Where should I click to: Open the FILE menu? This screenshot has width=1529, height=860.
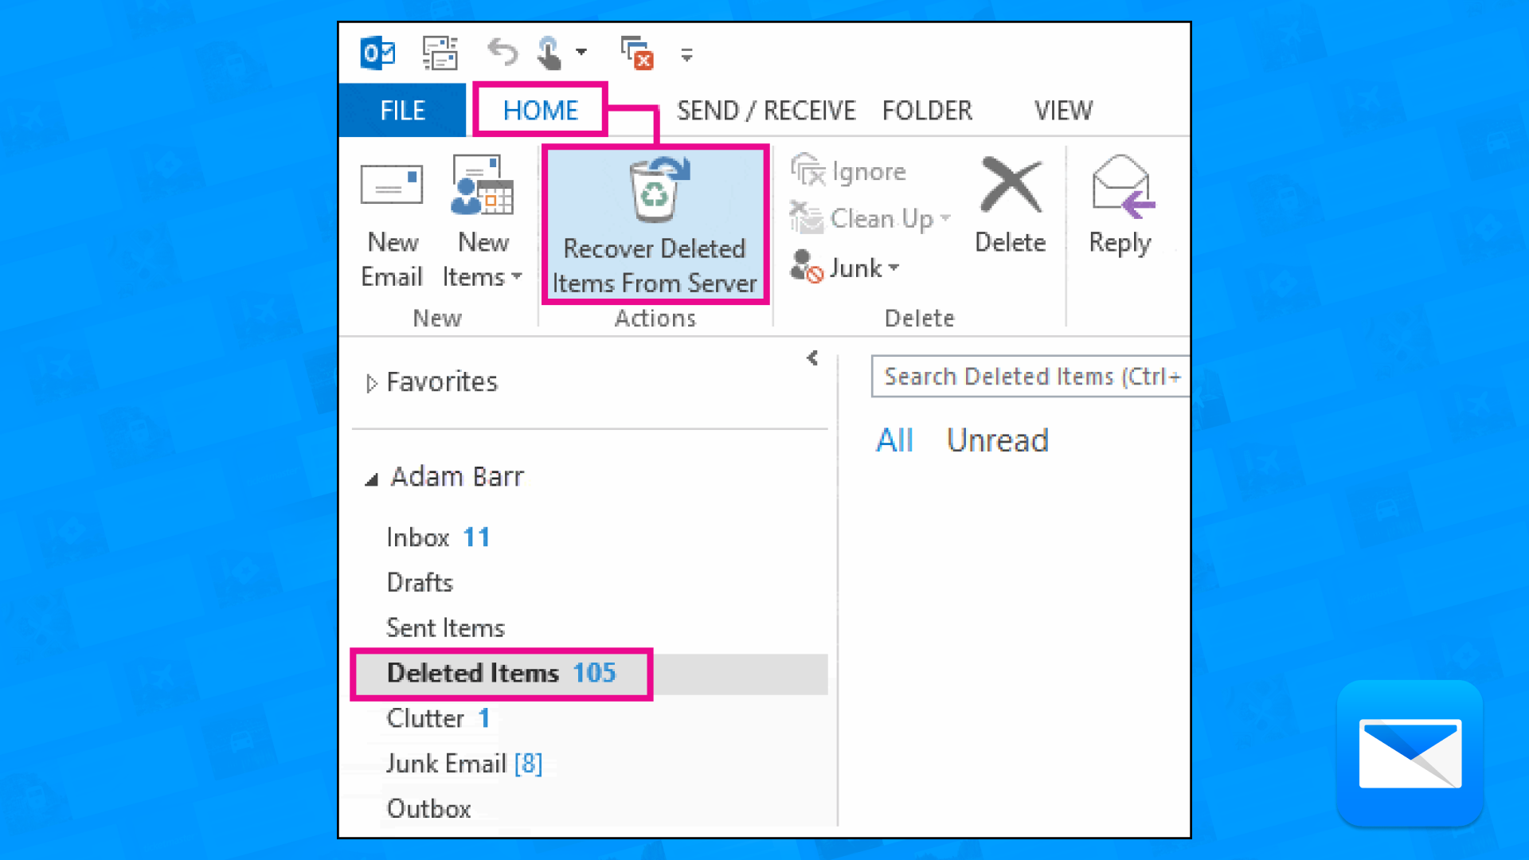tap(401, 110)
